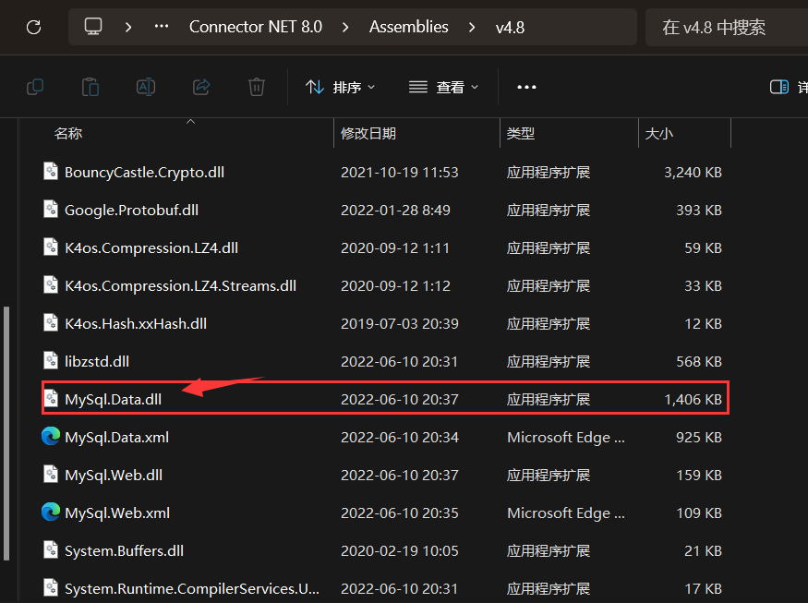Click the Rename toolbar icon
Viewport: 808px width, 603px height.
point(146,87)
